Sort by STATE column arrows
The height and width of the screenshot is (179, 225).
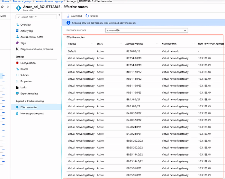click(121, 44)
